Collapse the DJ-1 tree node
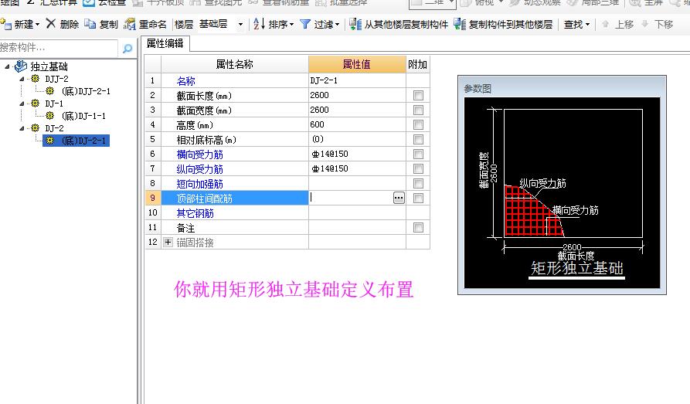The height and width of the screenshot is (404, 690). coord(22,104)
